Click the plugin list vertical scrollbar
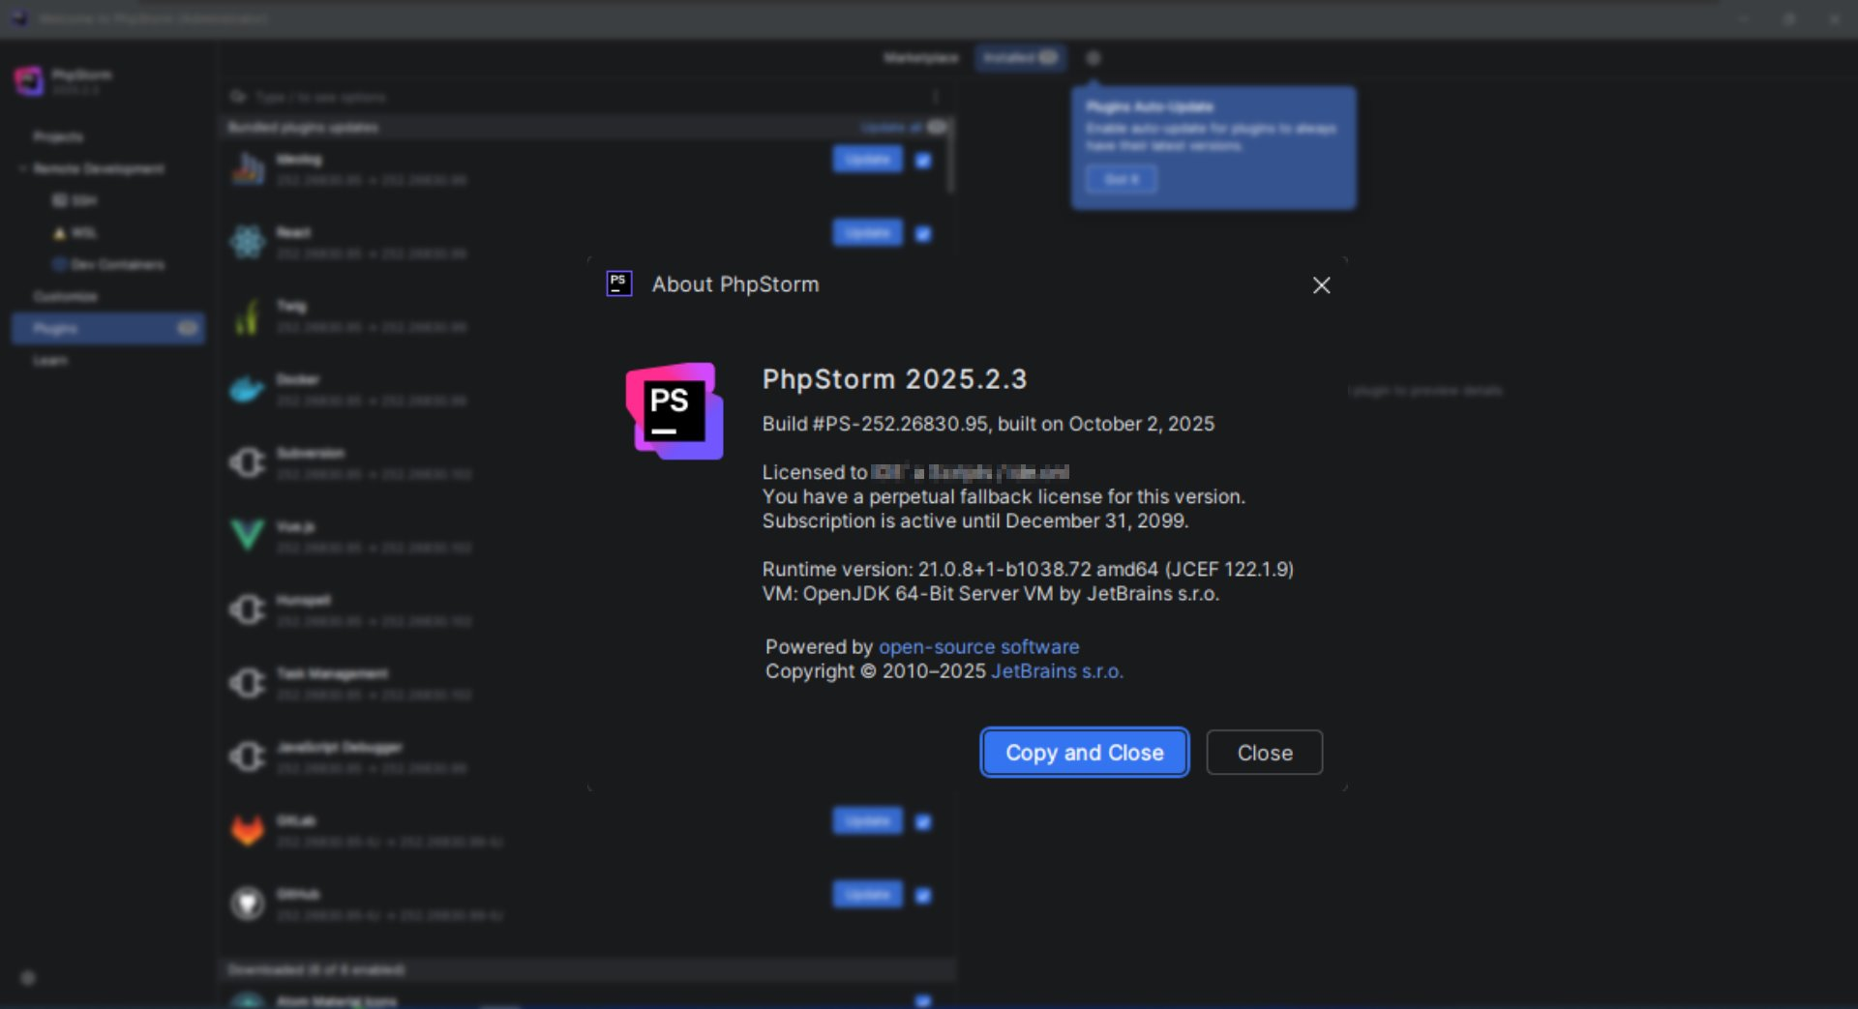 coord(950,157)
